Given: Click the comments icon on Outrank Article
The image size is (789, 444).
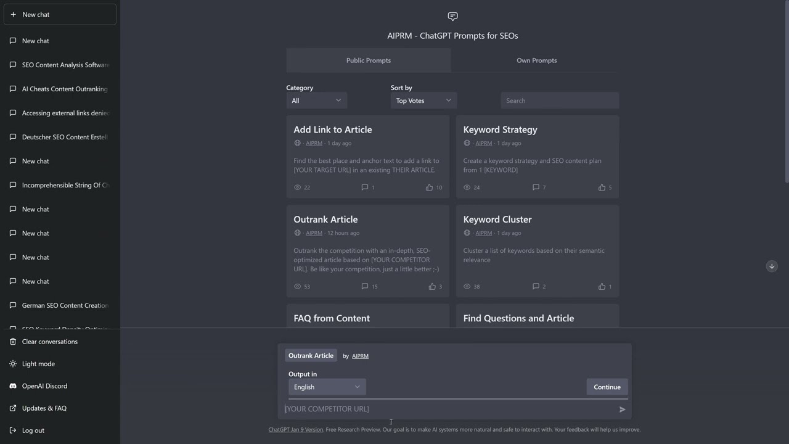Looking at the screenshot, I should coord(365,286).
